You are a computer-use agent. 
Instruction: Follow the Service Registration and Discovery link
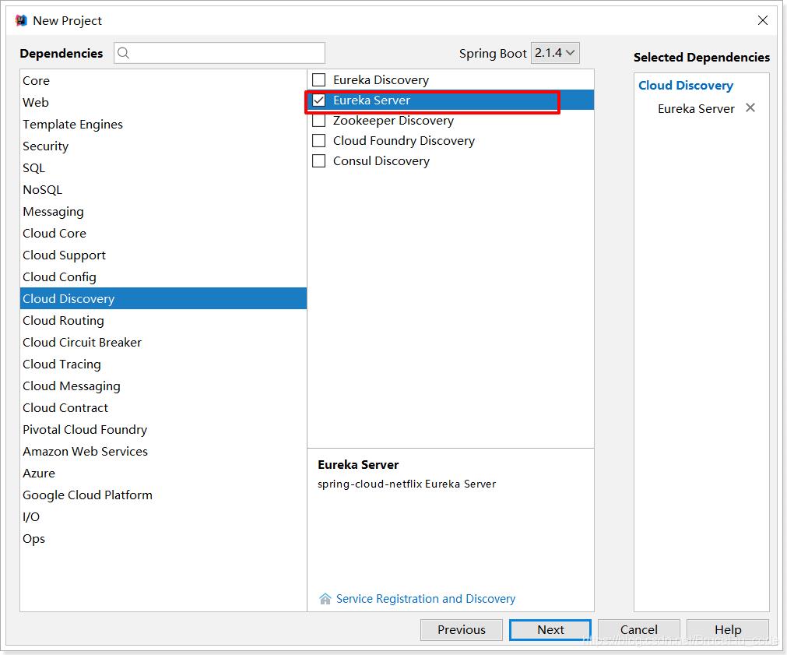[426, 599]
